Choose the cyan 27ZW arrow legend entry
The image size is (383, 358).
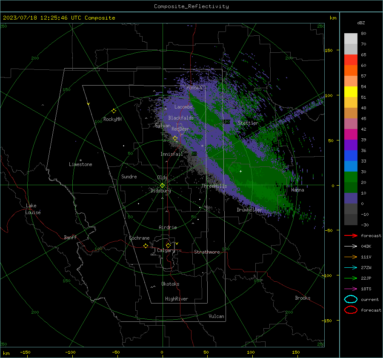coord(351,268)
